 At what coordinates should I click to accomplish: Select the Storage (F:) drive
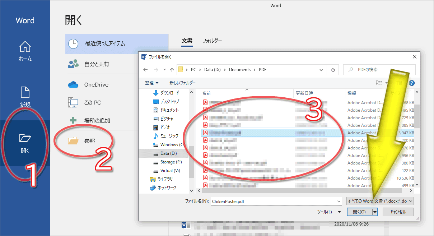[x=167, y=162]
